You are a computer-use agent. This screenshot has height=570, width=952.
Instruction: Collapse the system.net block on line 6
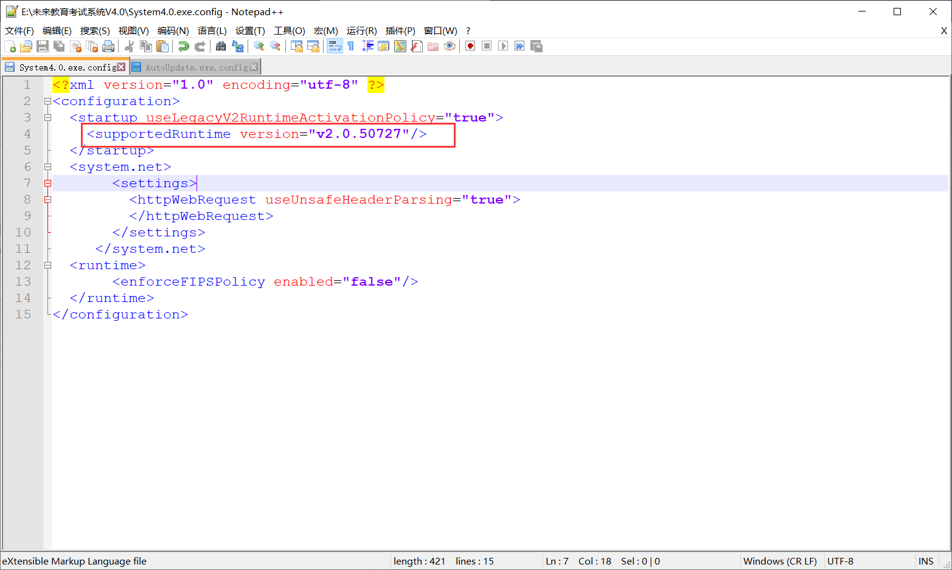(47, 167)
